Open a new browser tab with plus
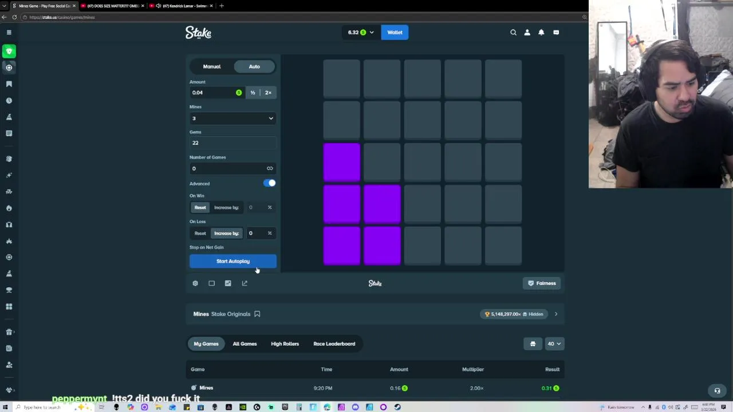This screenshot has height=412, width=733. (222, 6)
